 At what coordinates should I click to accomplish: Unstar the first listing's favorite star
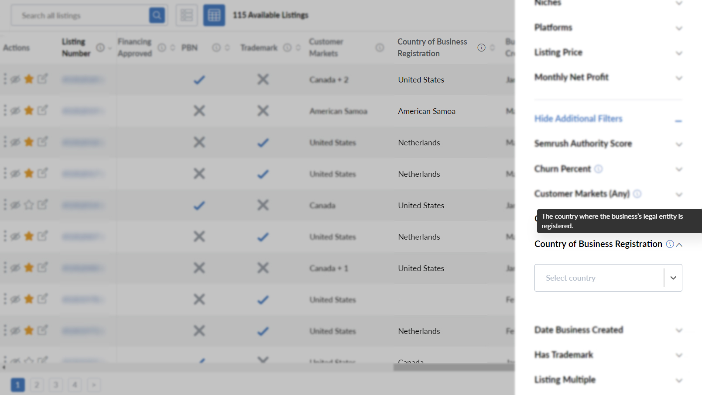pos(29,79)
